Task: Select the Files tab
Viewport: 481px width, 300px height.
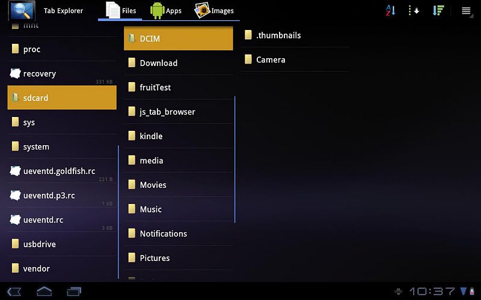Action: 121,11
